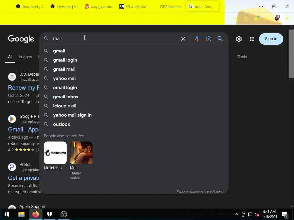Choose the gmail inbox suggestion
The width and height of the screenshot is (294, 220).
click(x=134, y=97)
